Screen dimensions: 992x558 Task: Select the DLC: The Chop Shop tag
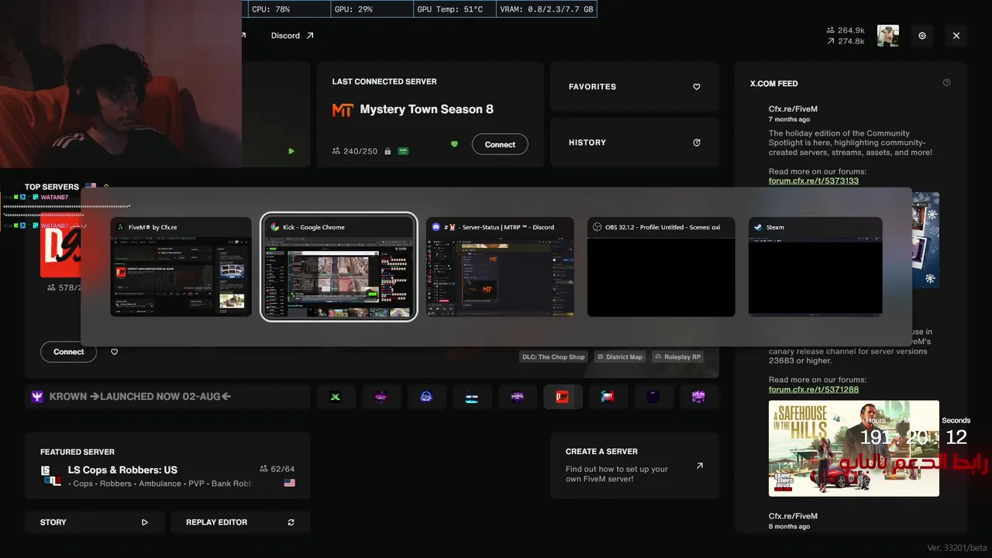coord(553,356)
